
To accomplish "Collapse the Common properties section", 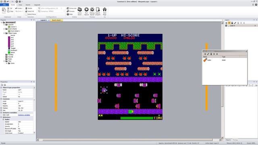I will 1,99.
